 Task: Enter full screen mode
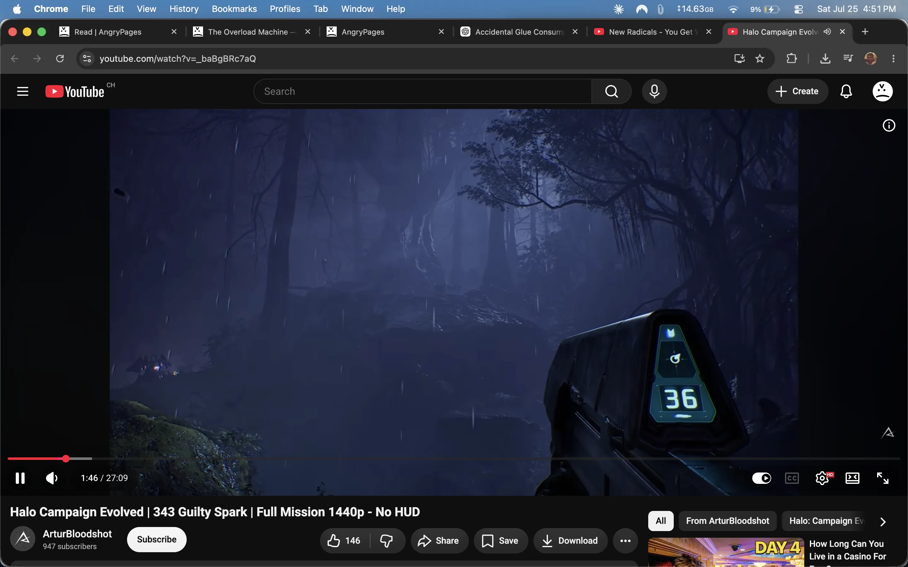coord(882,478)
